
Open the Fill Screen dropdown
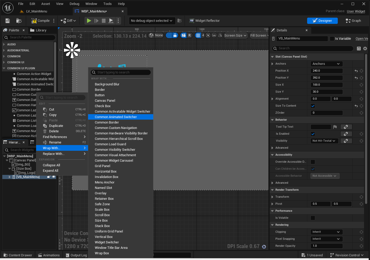[259, 36]
